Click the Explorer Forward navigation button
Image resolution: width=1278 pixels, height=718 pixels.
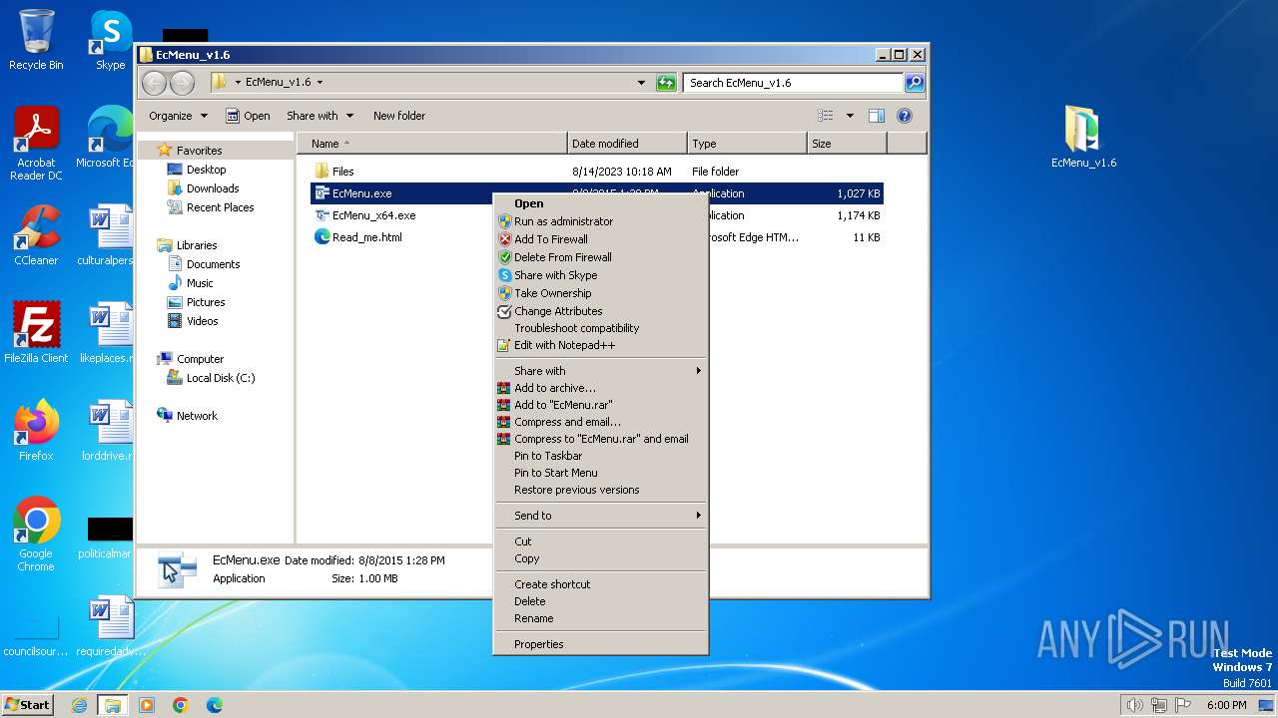coord(182,83)
